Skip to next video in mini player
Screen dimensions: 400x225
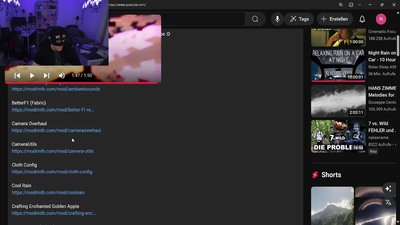click(x=46, y=75)
